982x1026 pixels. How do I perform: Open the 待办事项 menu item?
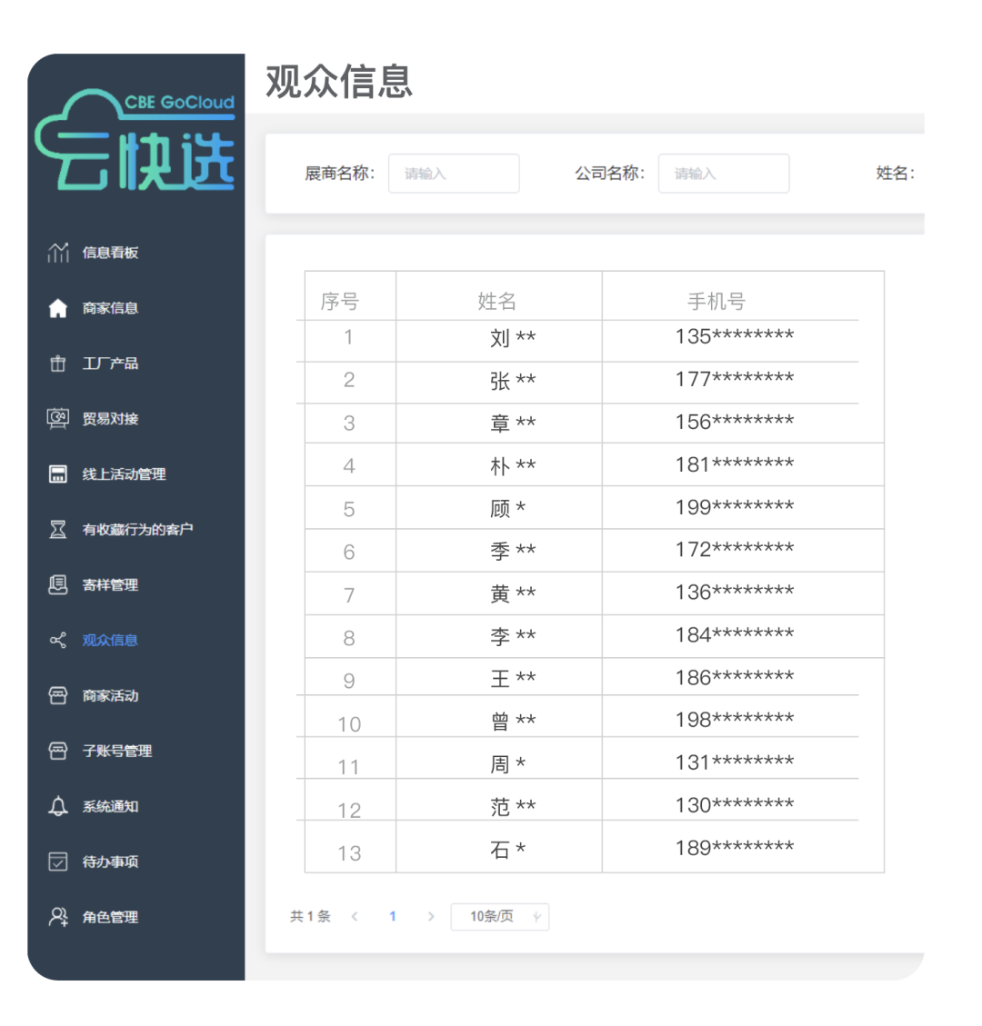(x=59, y=862)
